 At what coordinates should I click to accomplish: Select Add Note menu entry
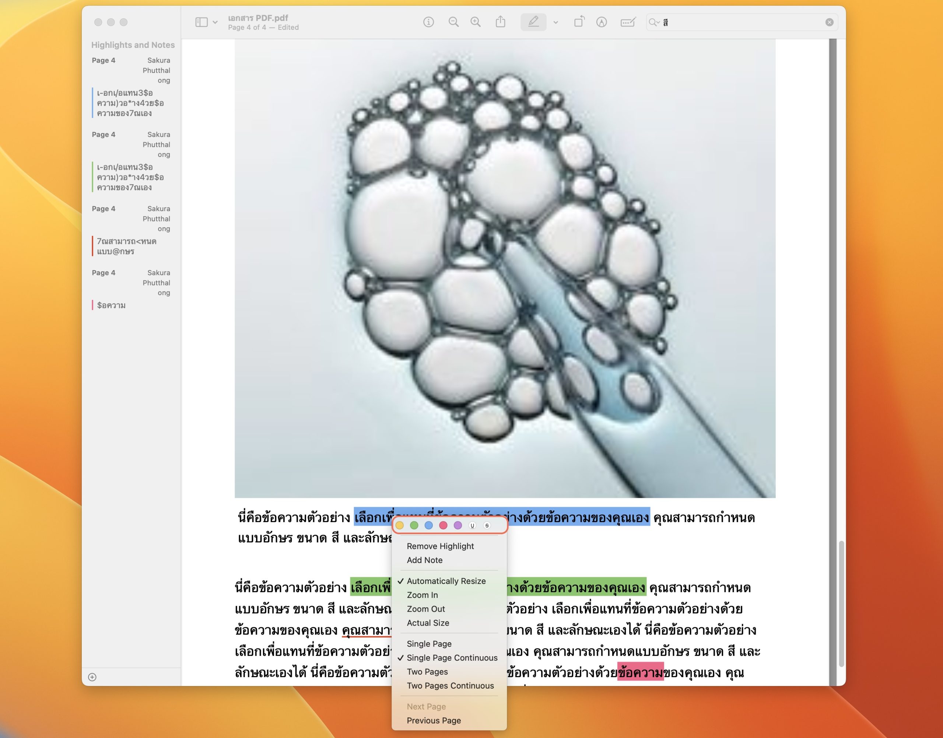[x=425, y=560]
